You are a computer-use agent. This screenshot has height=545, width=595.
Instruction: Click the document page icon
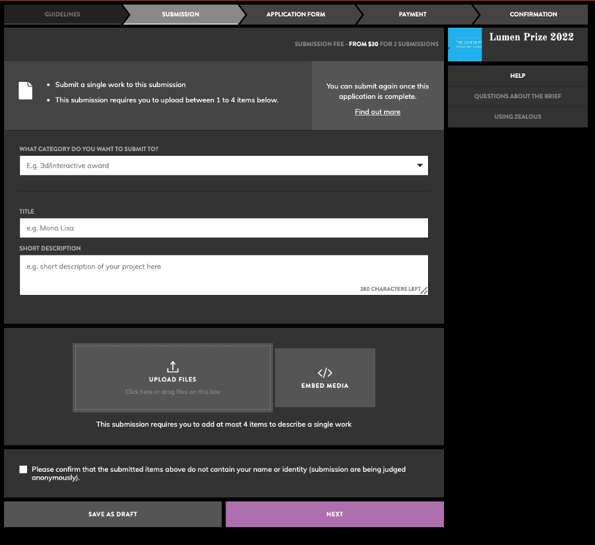tap(26, 90)
